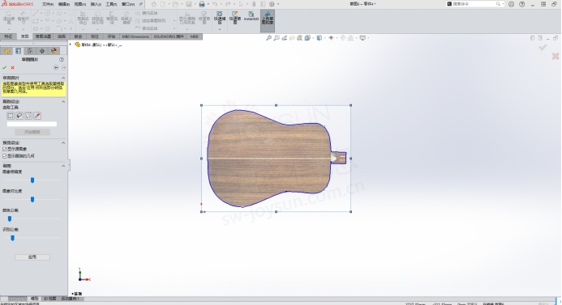562x305 pixels.
Task: Pin the menu bar with the pushpin icon
Action: click(140, 4)
